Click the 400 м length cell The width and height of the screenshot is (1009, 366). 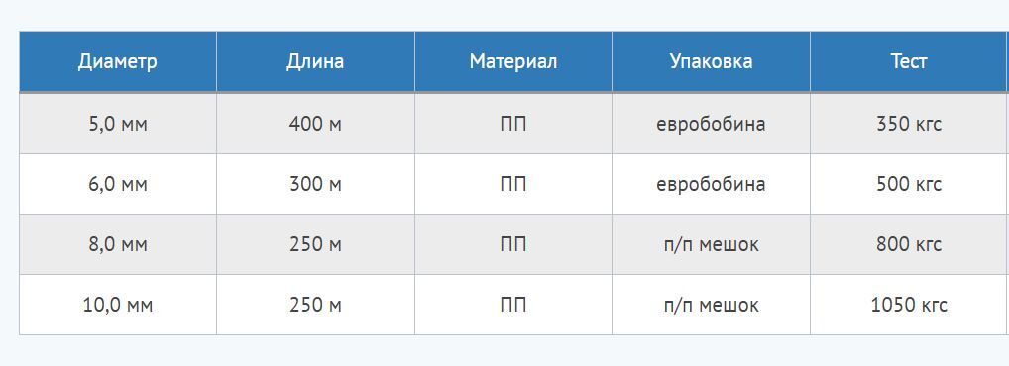click(315, 124)
